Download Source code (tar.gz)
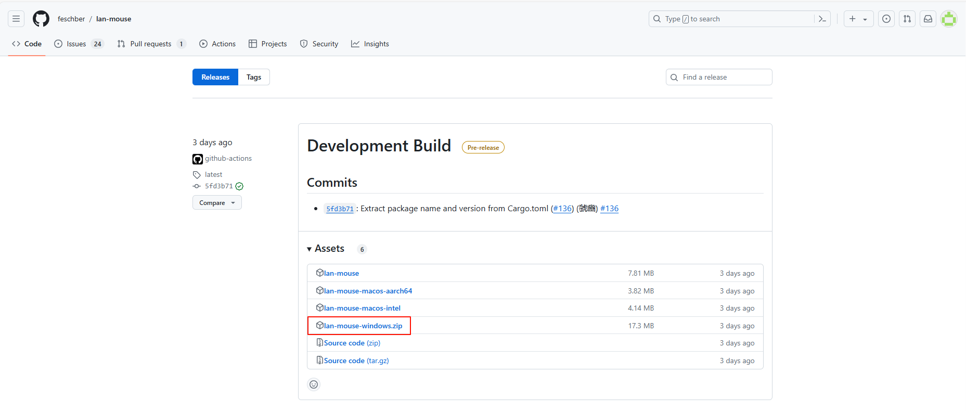966x411 pixels. tap(356, 361)
